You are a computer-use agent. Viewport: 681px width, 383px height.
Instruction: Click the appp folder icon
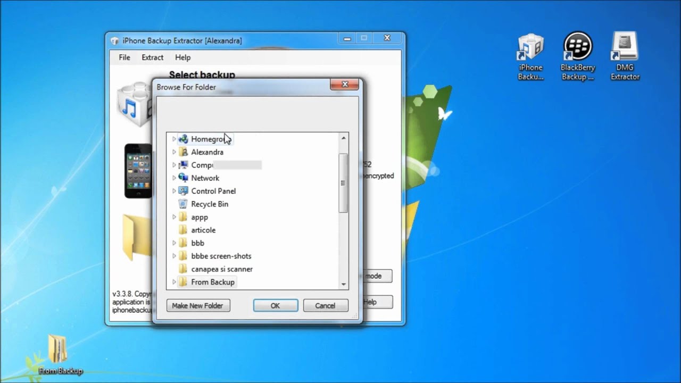(183, 217)
